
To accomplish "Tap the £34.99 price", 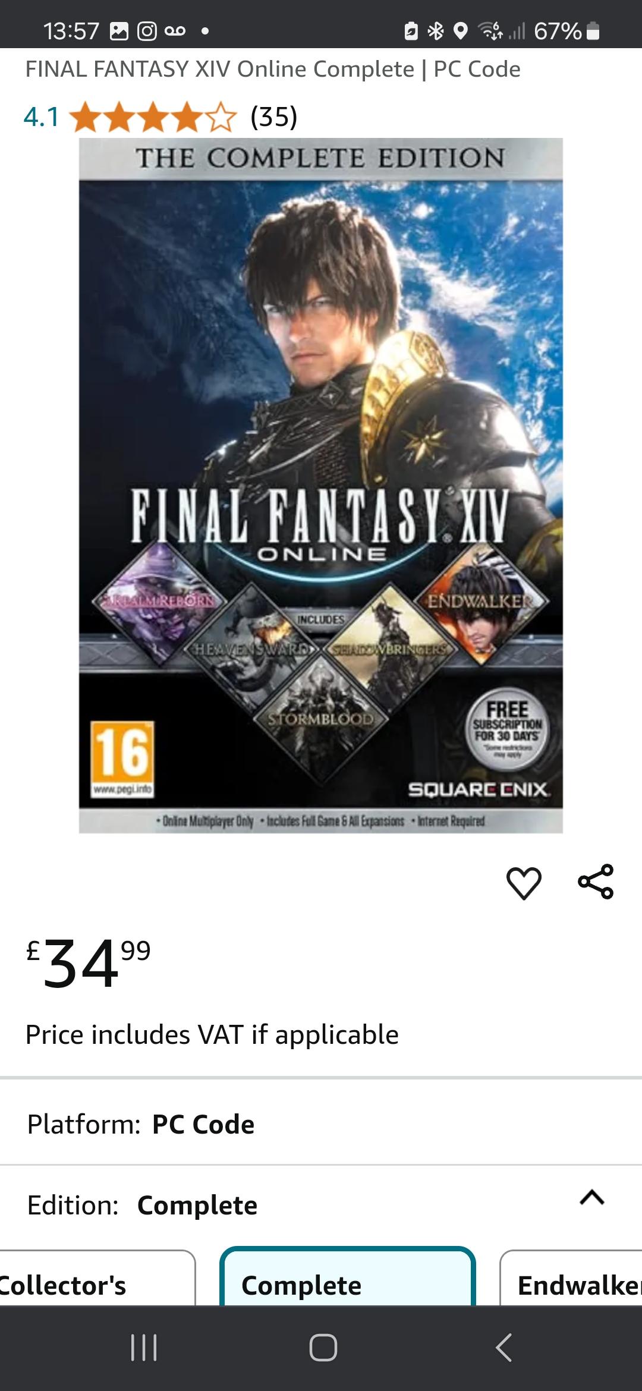I will tap(89, 962).
